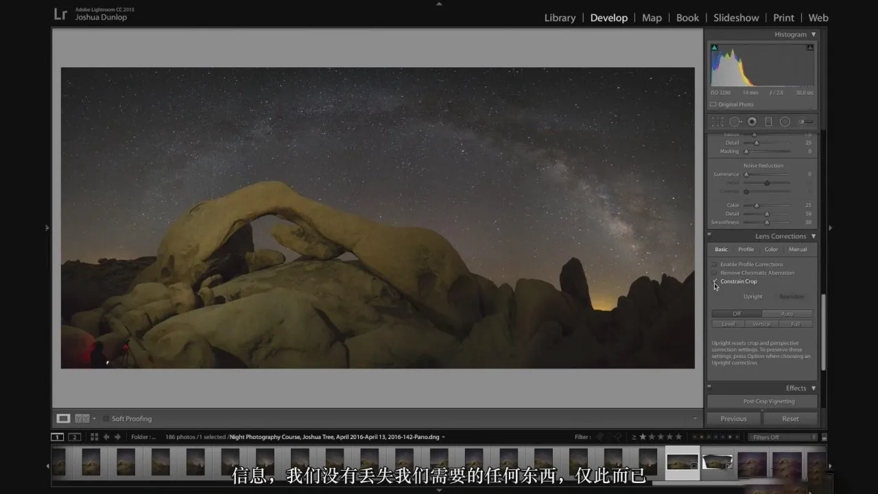This screenshot has width=878, height=494.
Task: Apply Level upright correction
Action: (728, 324)
